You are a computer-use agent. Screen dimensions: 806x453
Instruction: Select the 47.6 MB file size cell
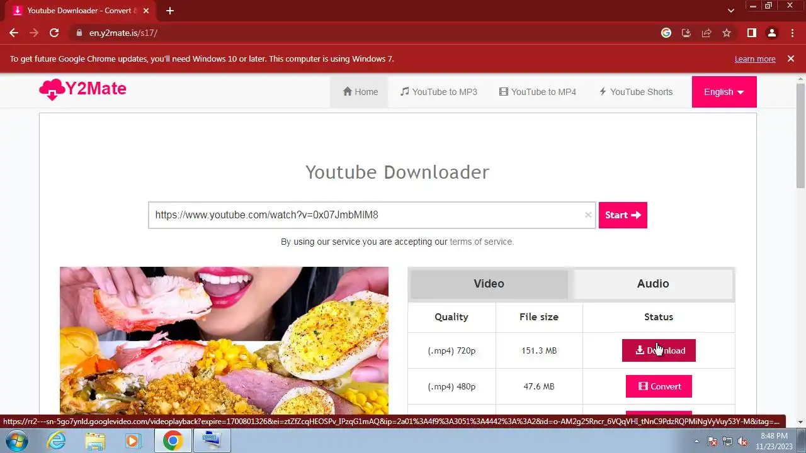(539, 386)
